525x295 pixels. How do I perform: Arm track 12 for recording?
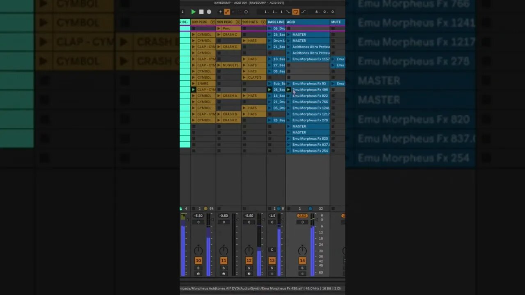point(249,274)
